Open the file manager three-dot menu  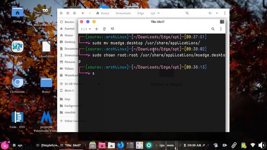tap(225, 13)
